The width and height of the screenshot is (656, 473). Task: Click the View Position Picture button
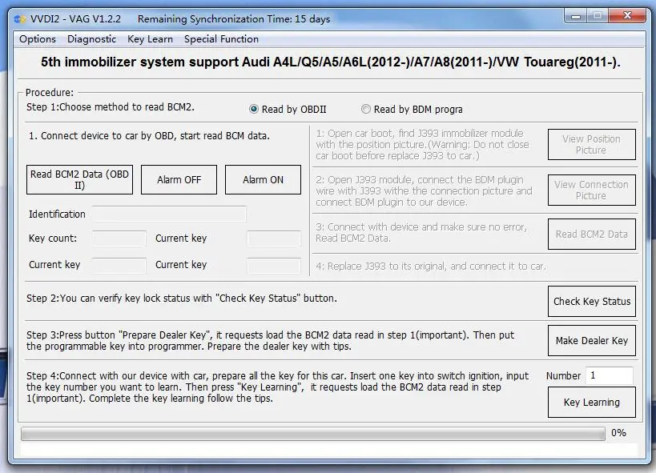click(x=592, y=145)
